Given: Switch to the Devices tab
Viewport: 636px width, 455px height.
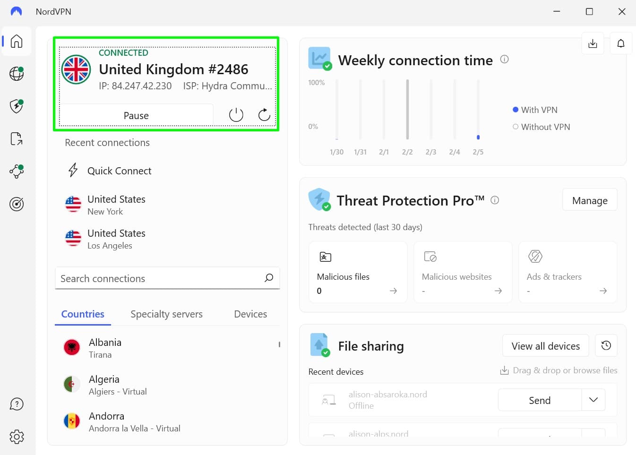Looking at the screenshot, I should click(x=250, y=314).
